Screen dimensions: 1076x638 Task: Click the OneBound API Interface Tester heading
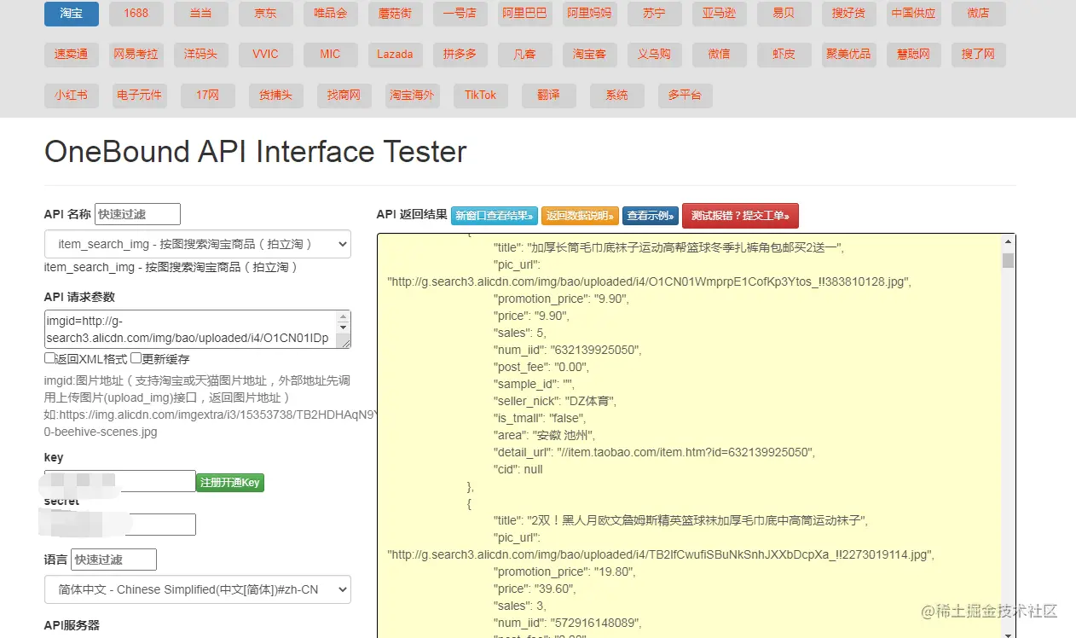(256, 152)
